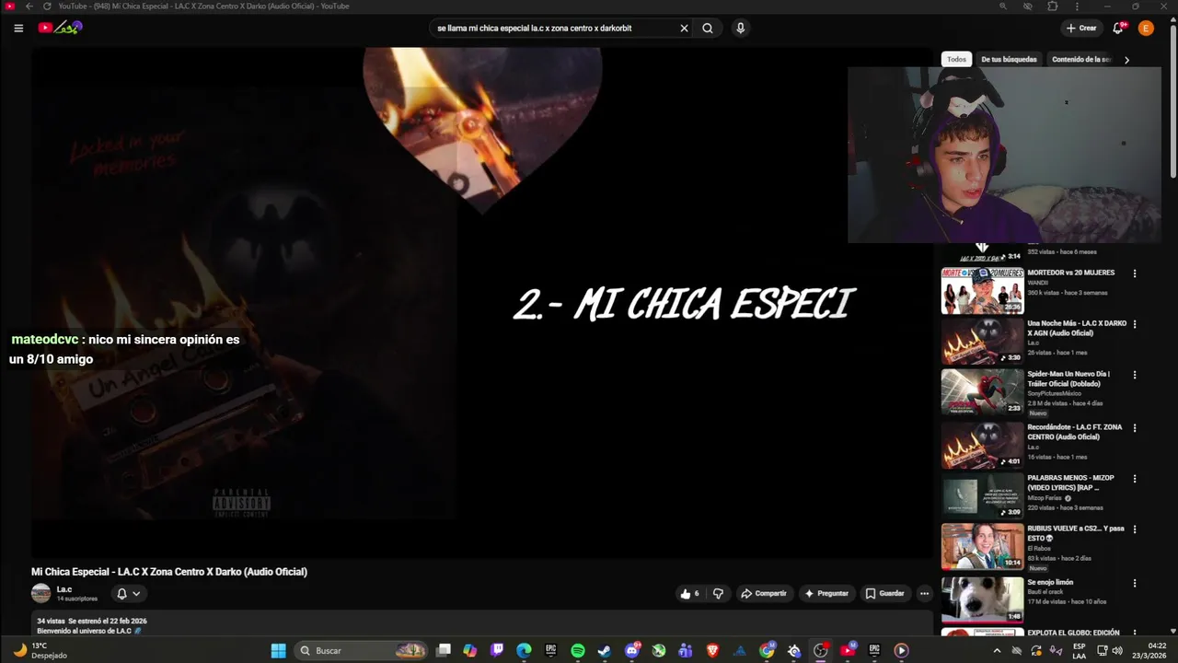Open the Windows Start menu

pyautogui.click(x=278, y=650)
